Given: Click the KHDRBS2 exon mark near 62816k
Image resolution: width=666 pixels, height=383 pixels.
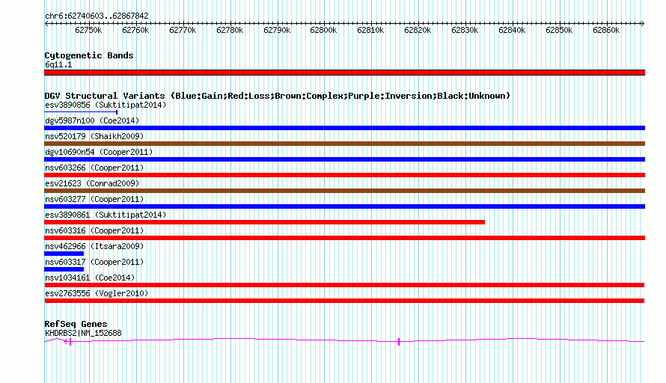Looking at the screenshot, I should coord(399,342).
